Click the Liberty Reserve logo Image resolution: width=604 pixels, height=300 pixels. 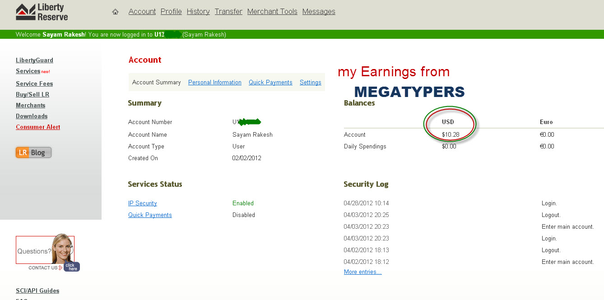click(x=42, y=12)
